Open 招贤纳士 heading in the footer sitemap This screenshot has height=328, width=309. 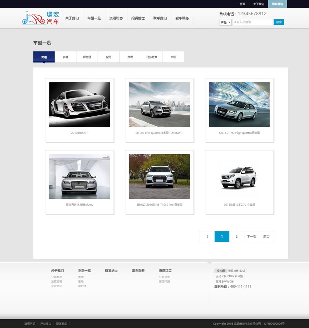[111, 270]
